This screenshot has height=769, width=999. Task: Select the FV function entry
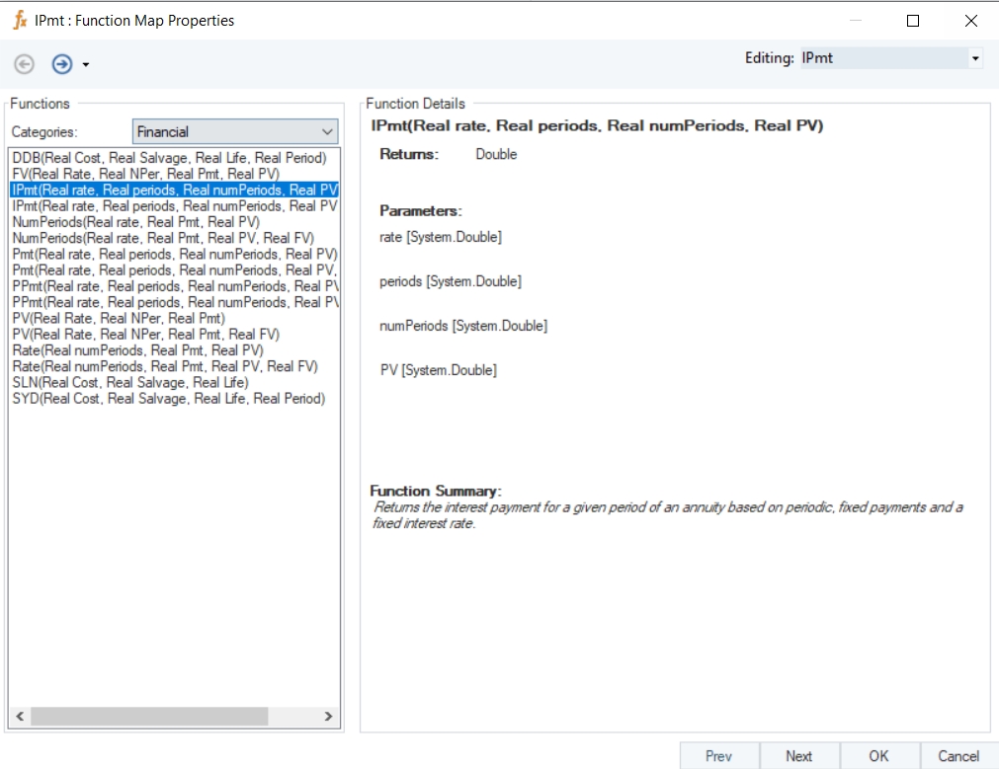[x=145, y=174]
